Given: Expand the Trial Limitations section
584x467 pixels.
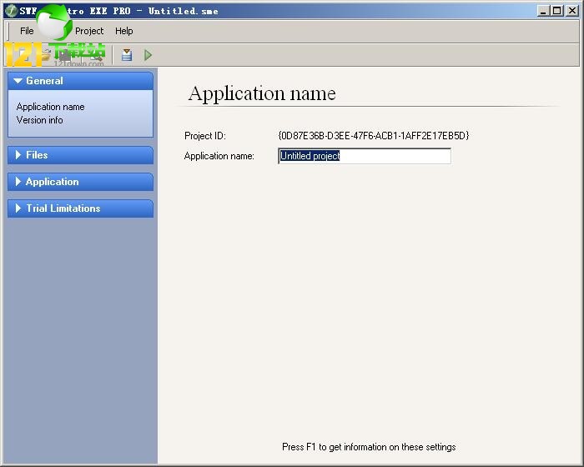Looking at the screenshot, I should coord(80,208).
